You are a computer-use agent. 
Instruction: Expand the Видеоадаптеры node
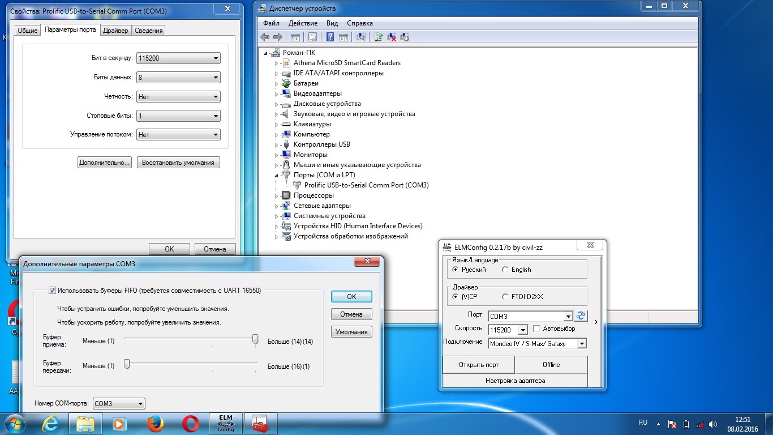pyautogui.click(x=277, y=94)
